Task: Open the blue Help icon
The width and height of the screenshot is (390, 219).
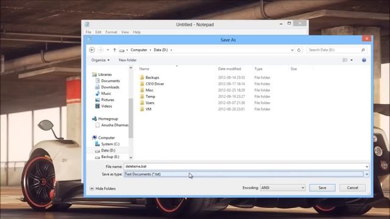Action: [x=364, y=60]
